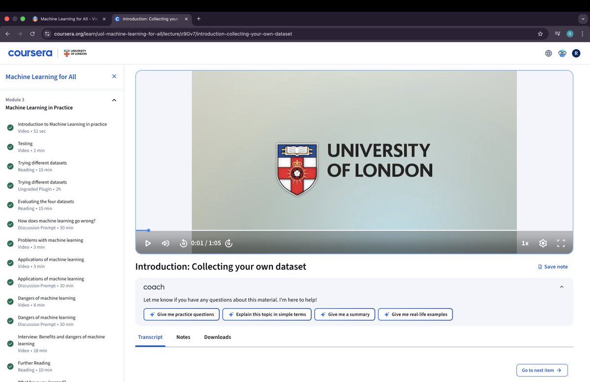Open Chrome profile R icon
Screen dimensions: 590x382
570,34
